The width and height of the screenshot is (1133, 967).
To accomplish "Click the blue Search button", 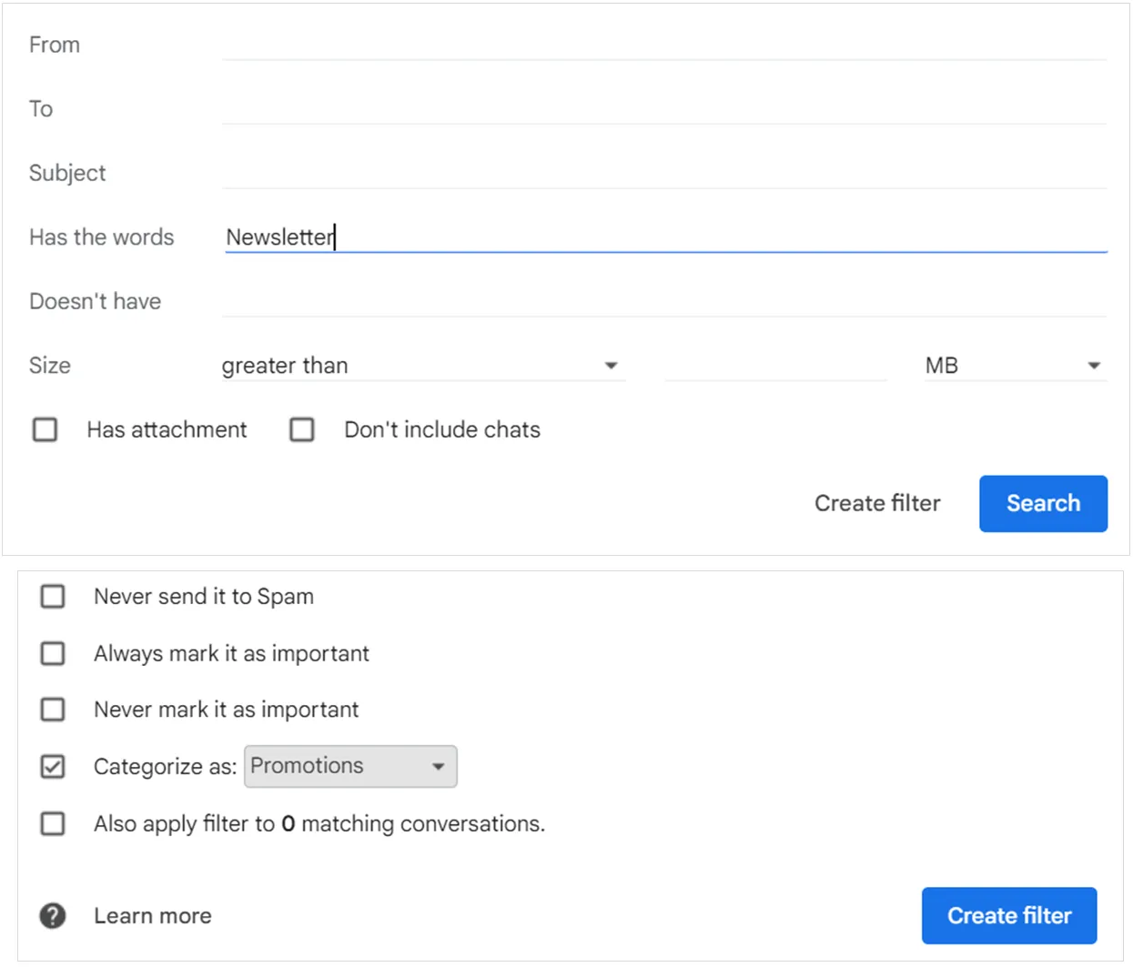I will pyautogui.click(x=1043, y=503).
